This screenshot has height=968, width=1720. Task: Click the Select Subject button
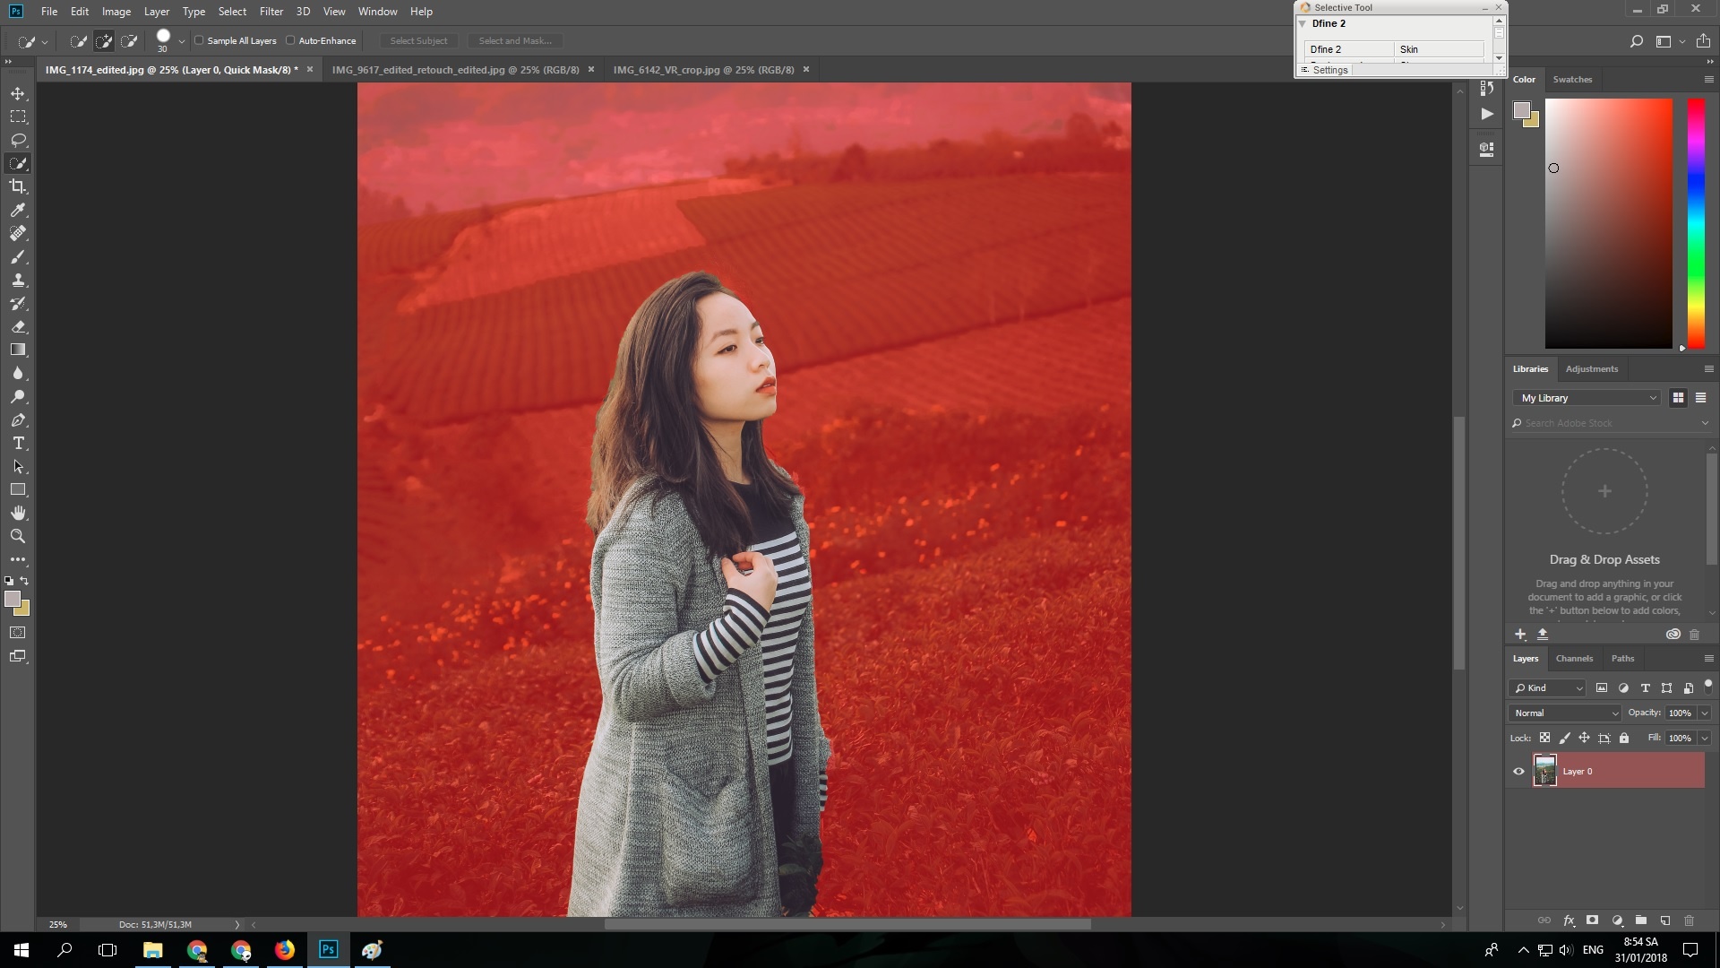pos(418,40)
